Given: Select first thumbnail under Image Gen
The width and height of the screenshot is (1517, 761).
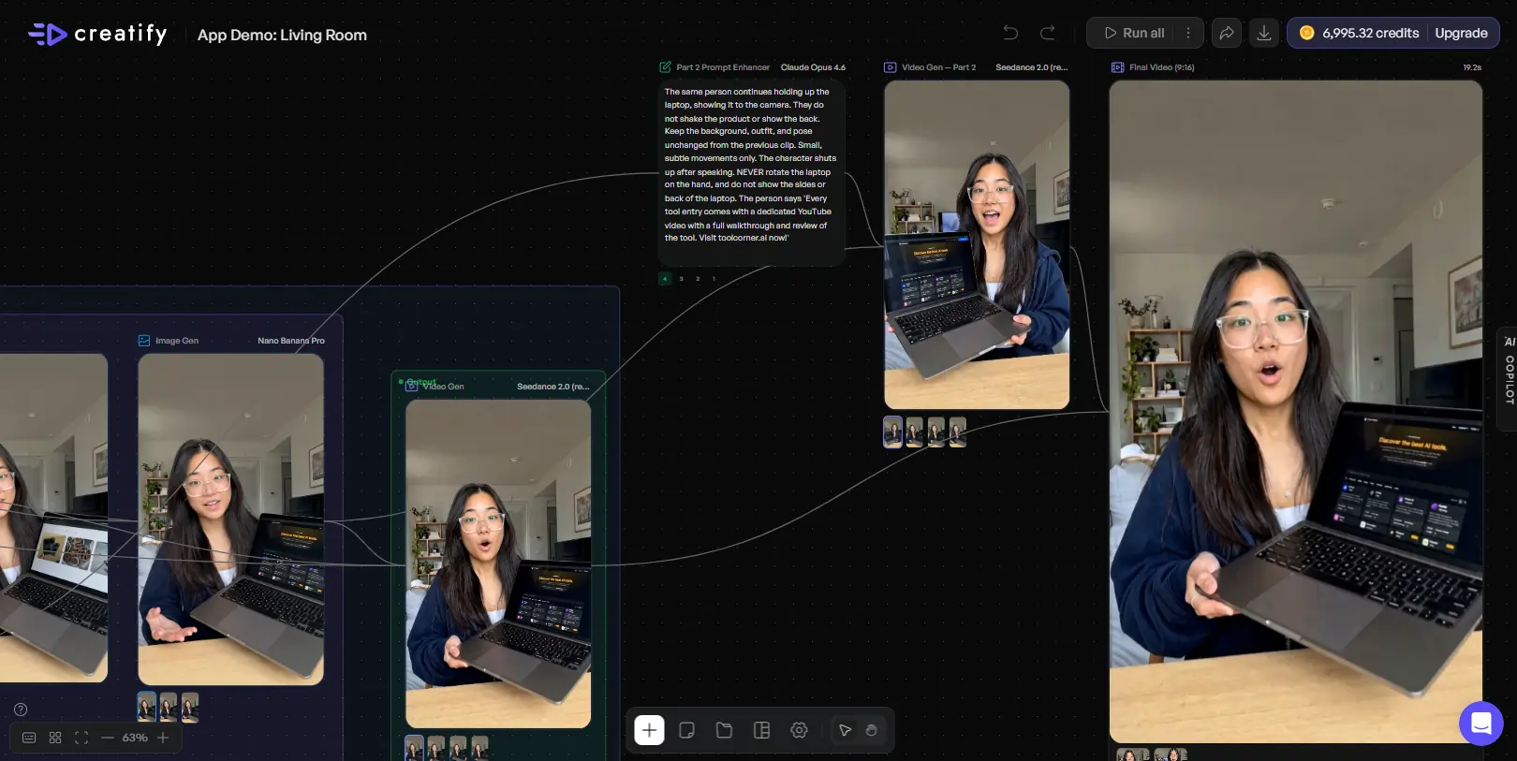Looking at the screenshot, I should click(147, 707).
